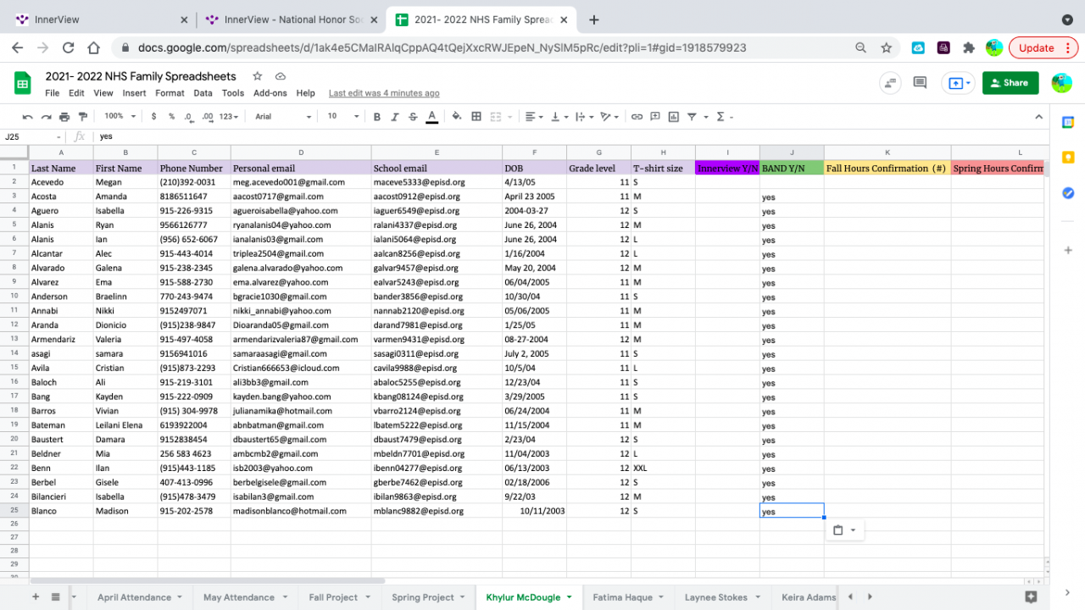Open the Format menu
Viewport: 1085px width, 610px height.
coord(170,93)
